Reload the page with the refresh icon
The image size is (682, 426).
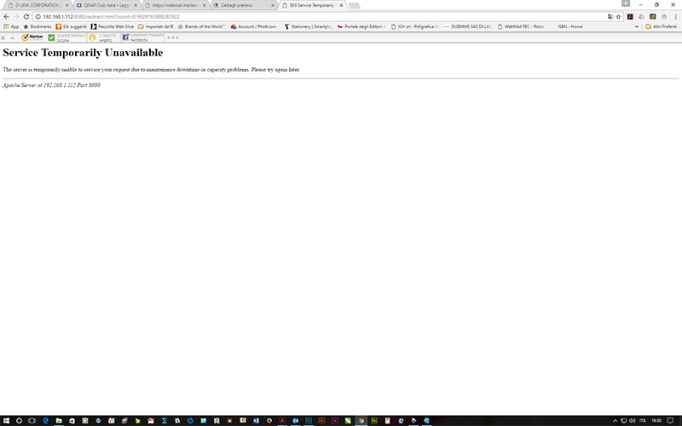(26, 16)
